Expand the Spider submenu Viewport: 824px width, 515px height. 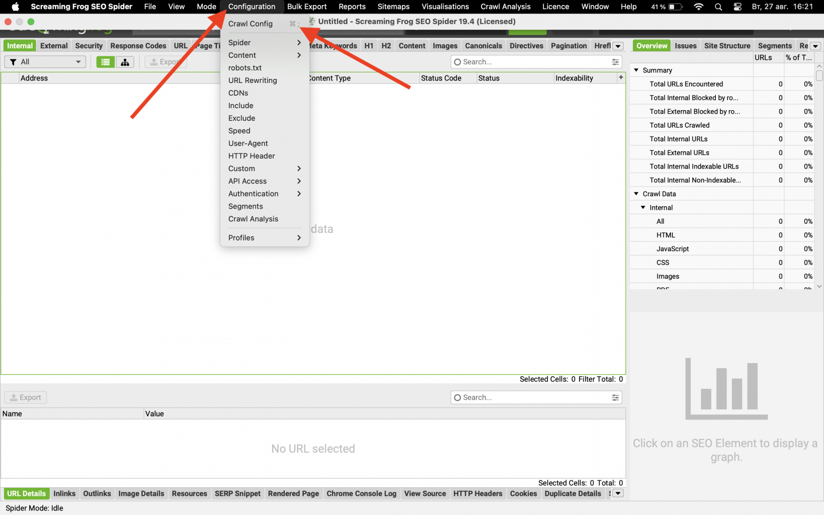pyautogui.click(x=265, y=43)
